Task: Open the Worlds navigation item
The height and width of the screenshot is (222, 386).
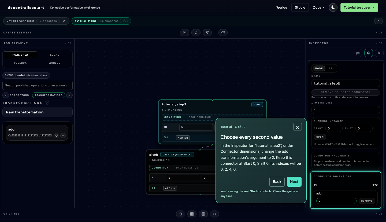Action: 282,7
